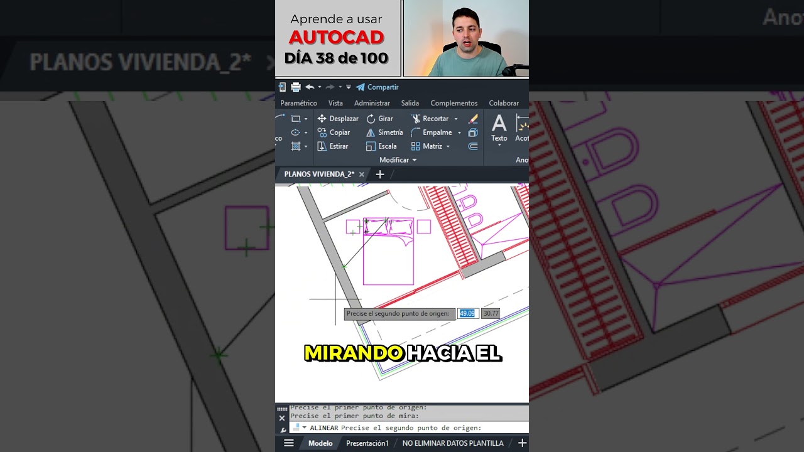Select the Recortar trim tool

point(430,119)
